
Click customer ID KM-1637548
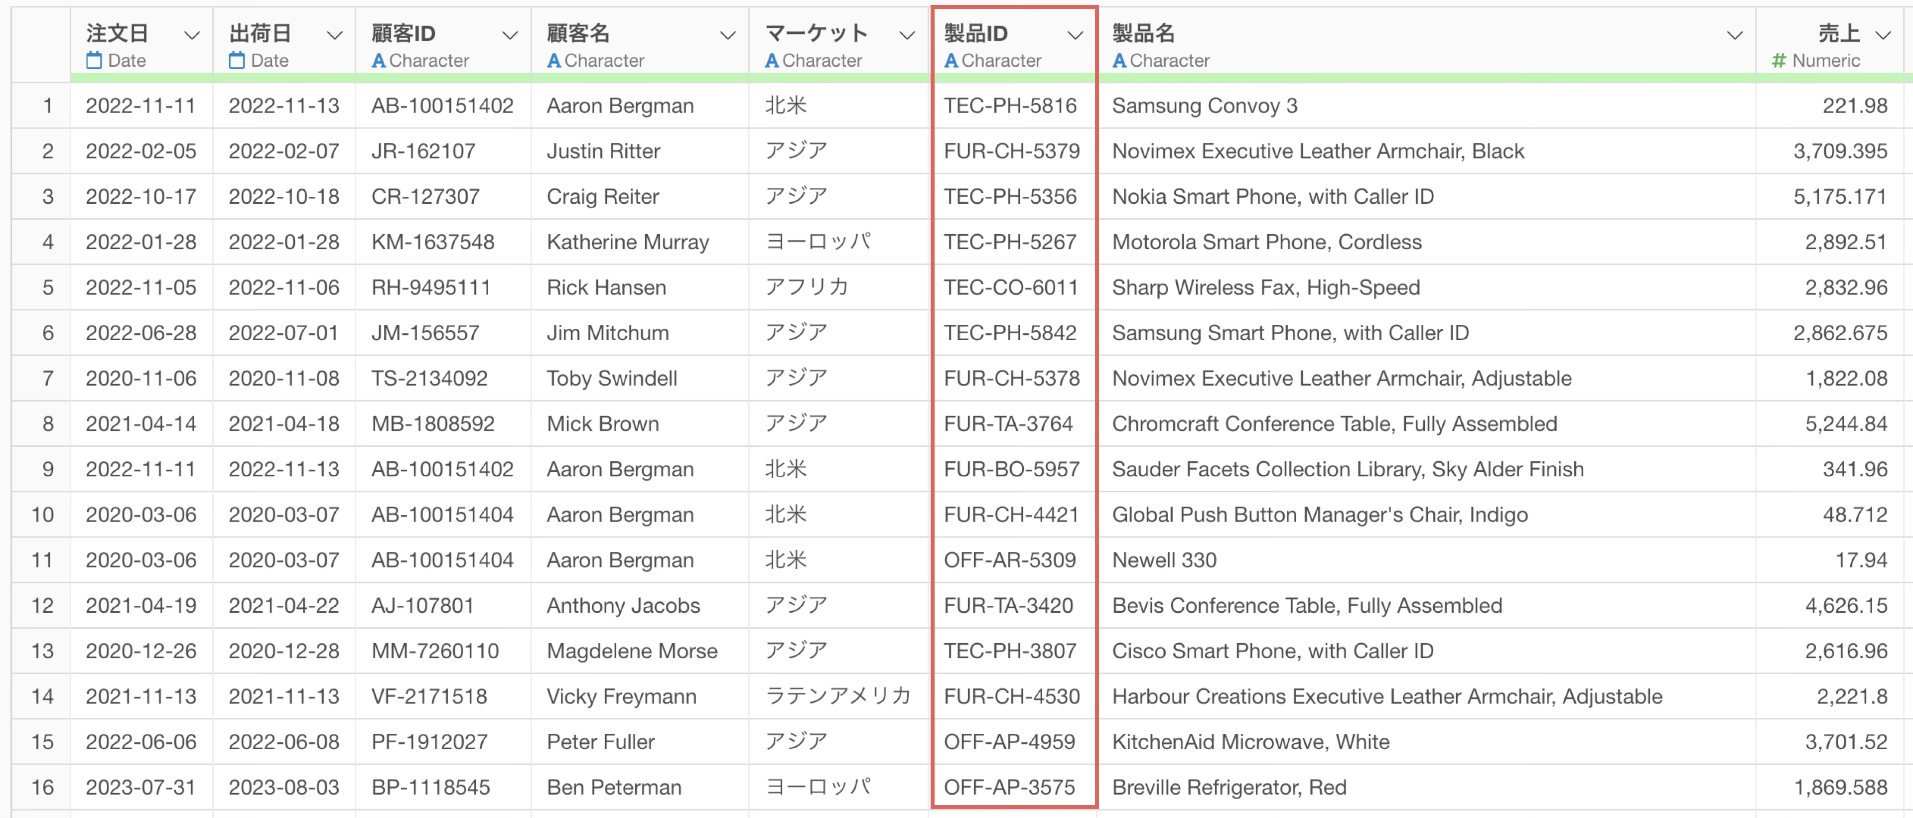433,242
